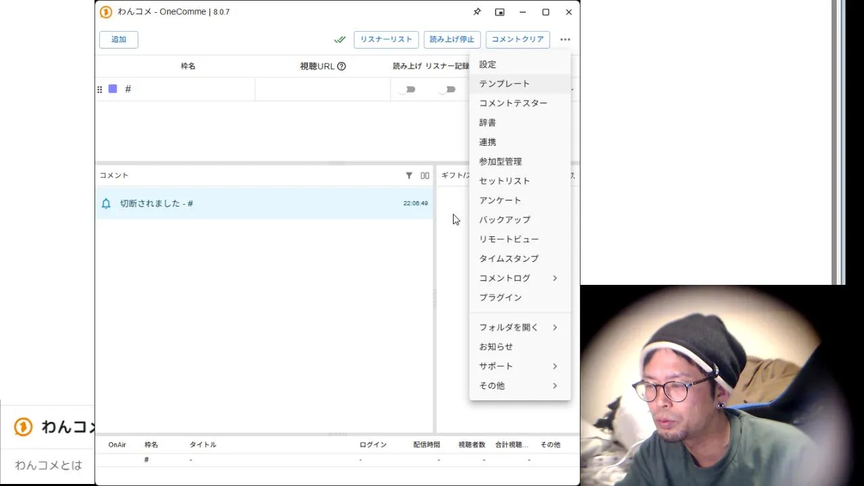Open コメントテスター from the menu

(520, 103)
